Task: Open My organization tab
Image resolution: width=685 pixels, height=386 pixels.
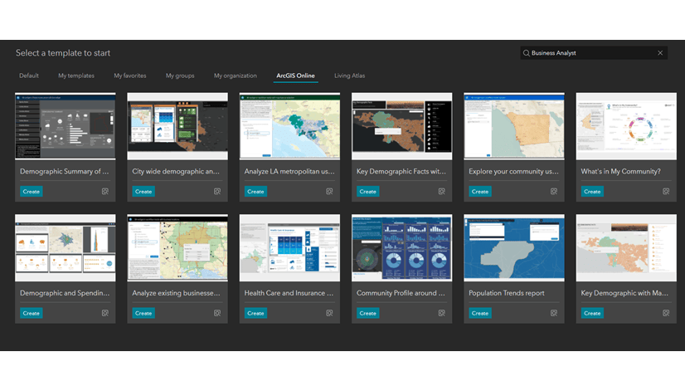Action: [235, 76]
